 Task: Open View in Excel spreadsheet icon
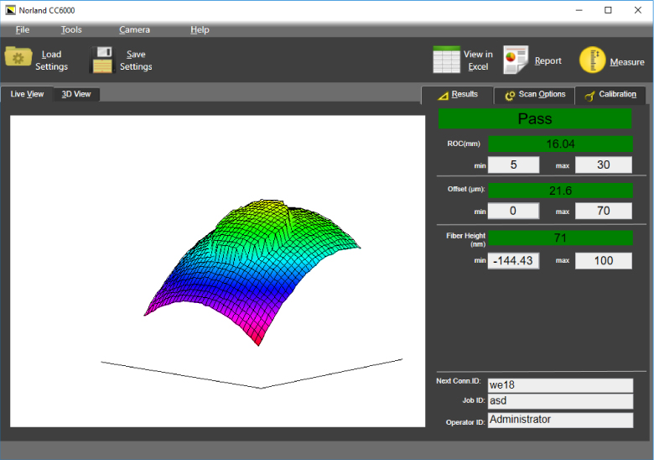click(x=446, y=60)
